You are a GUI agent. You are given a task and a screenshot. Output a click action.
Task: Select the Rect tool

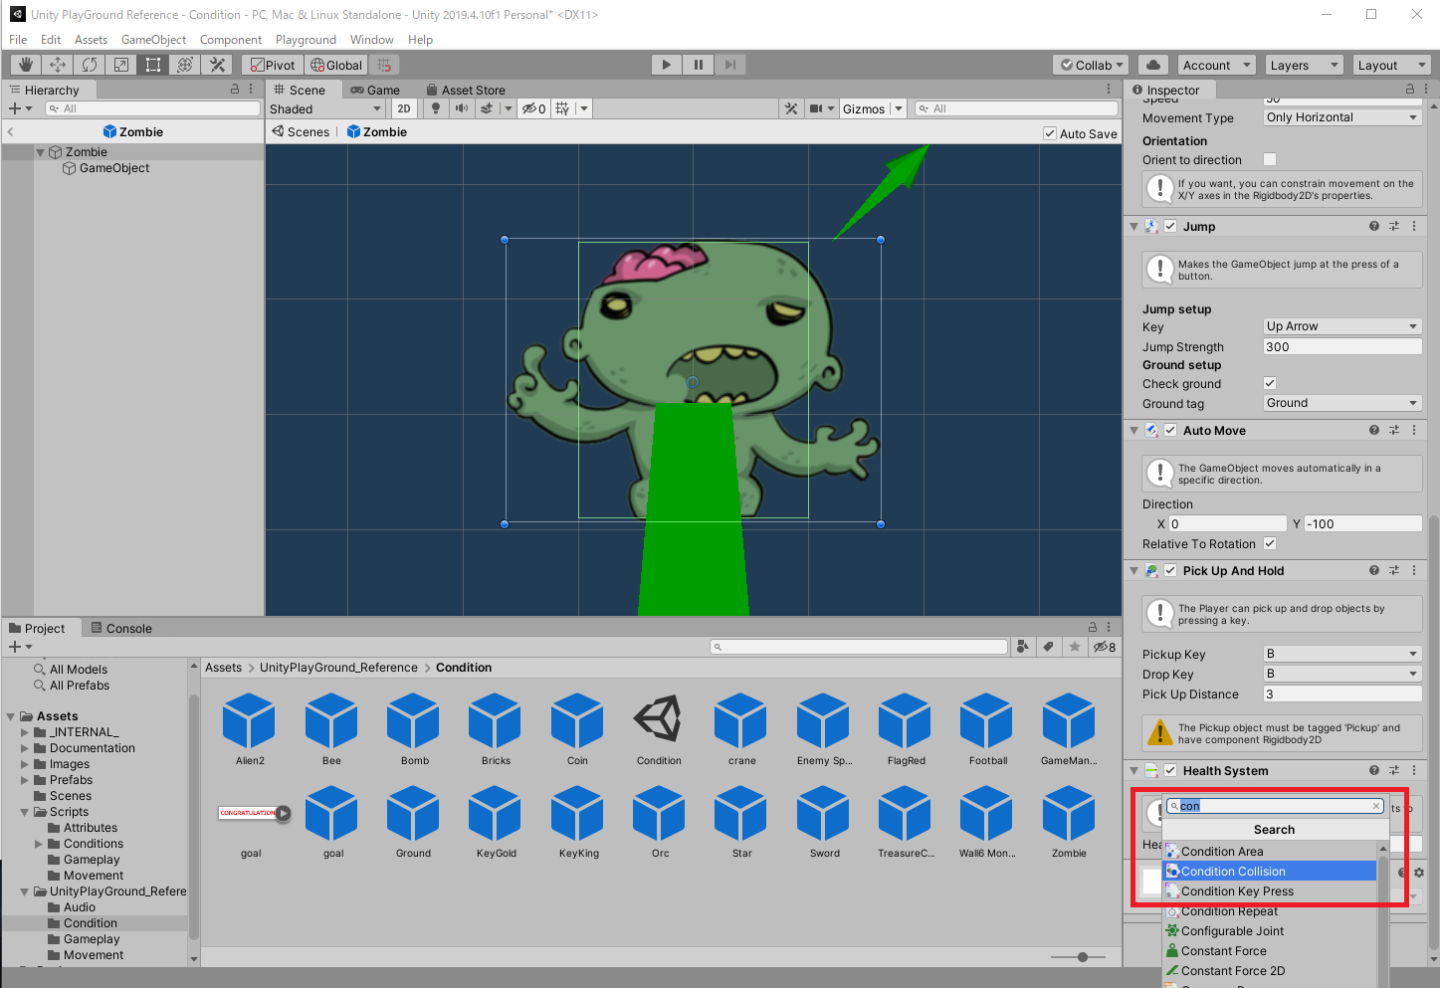pyautogui.click(x=153, y=65)
